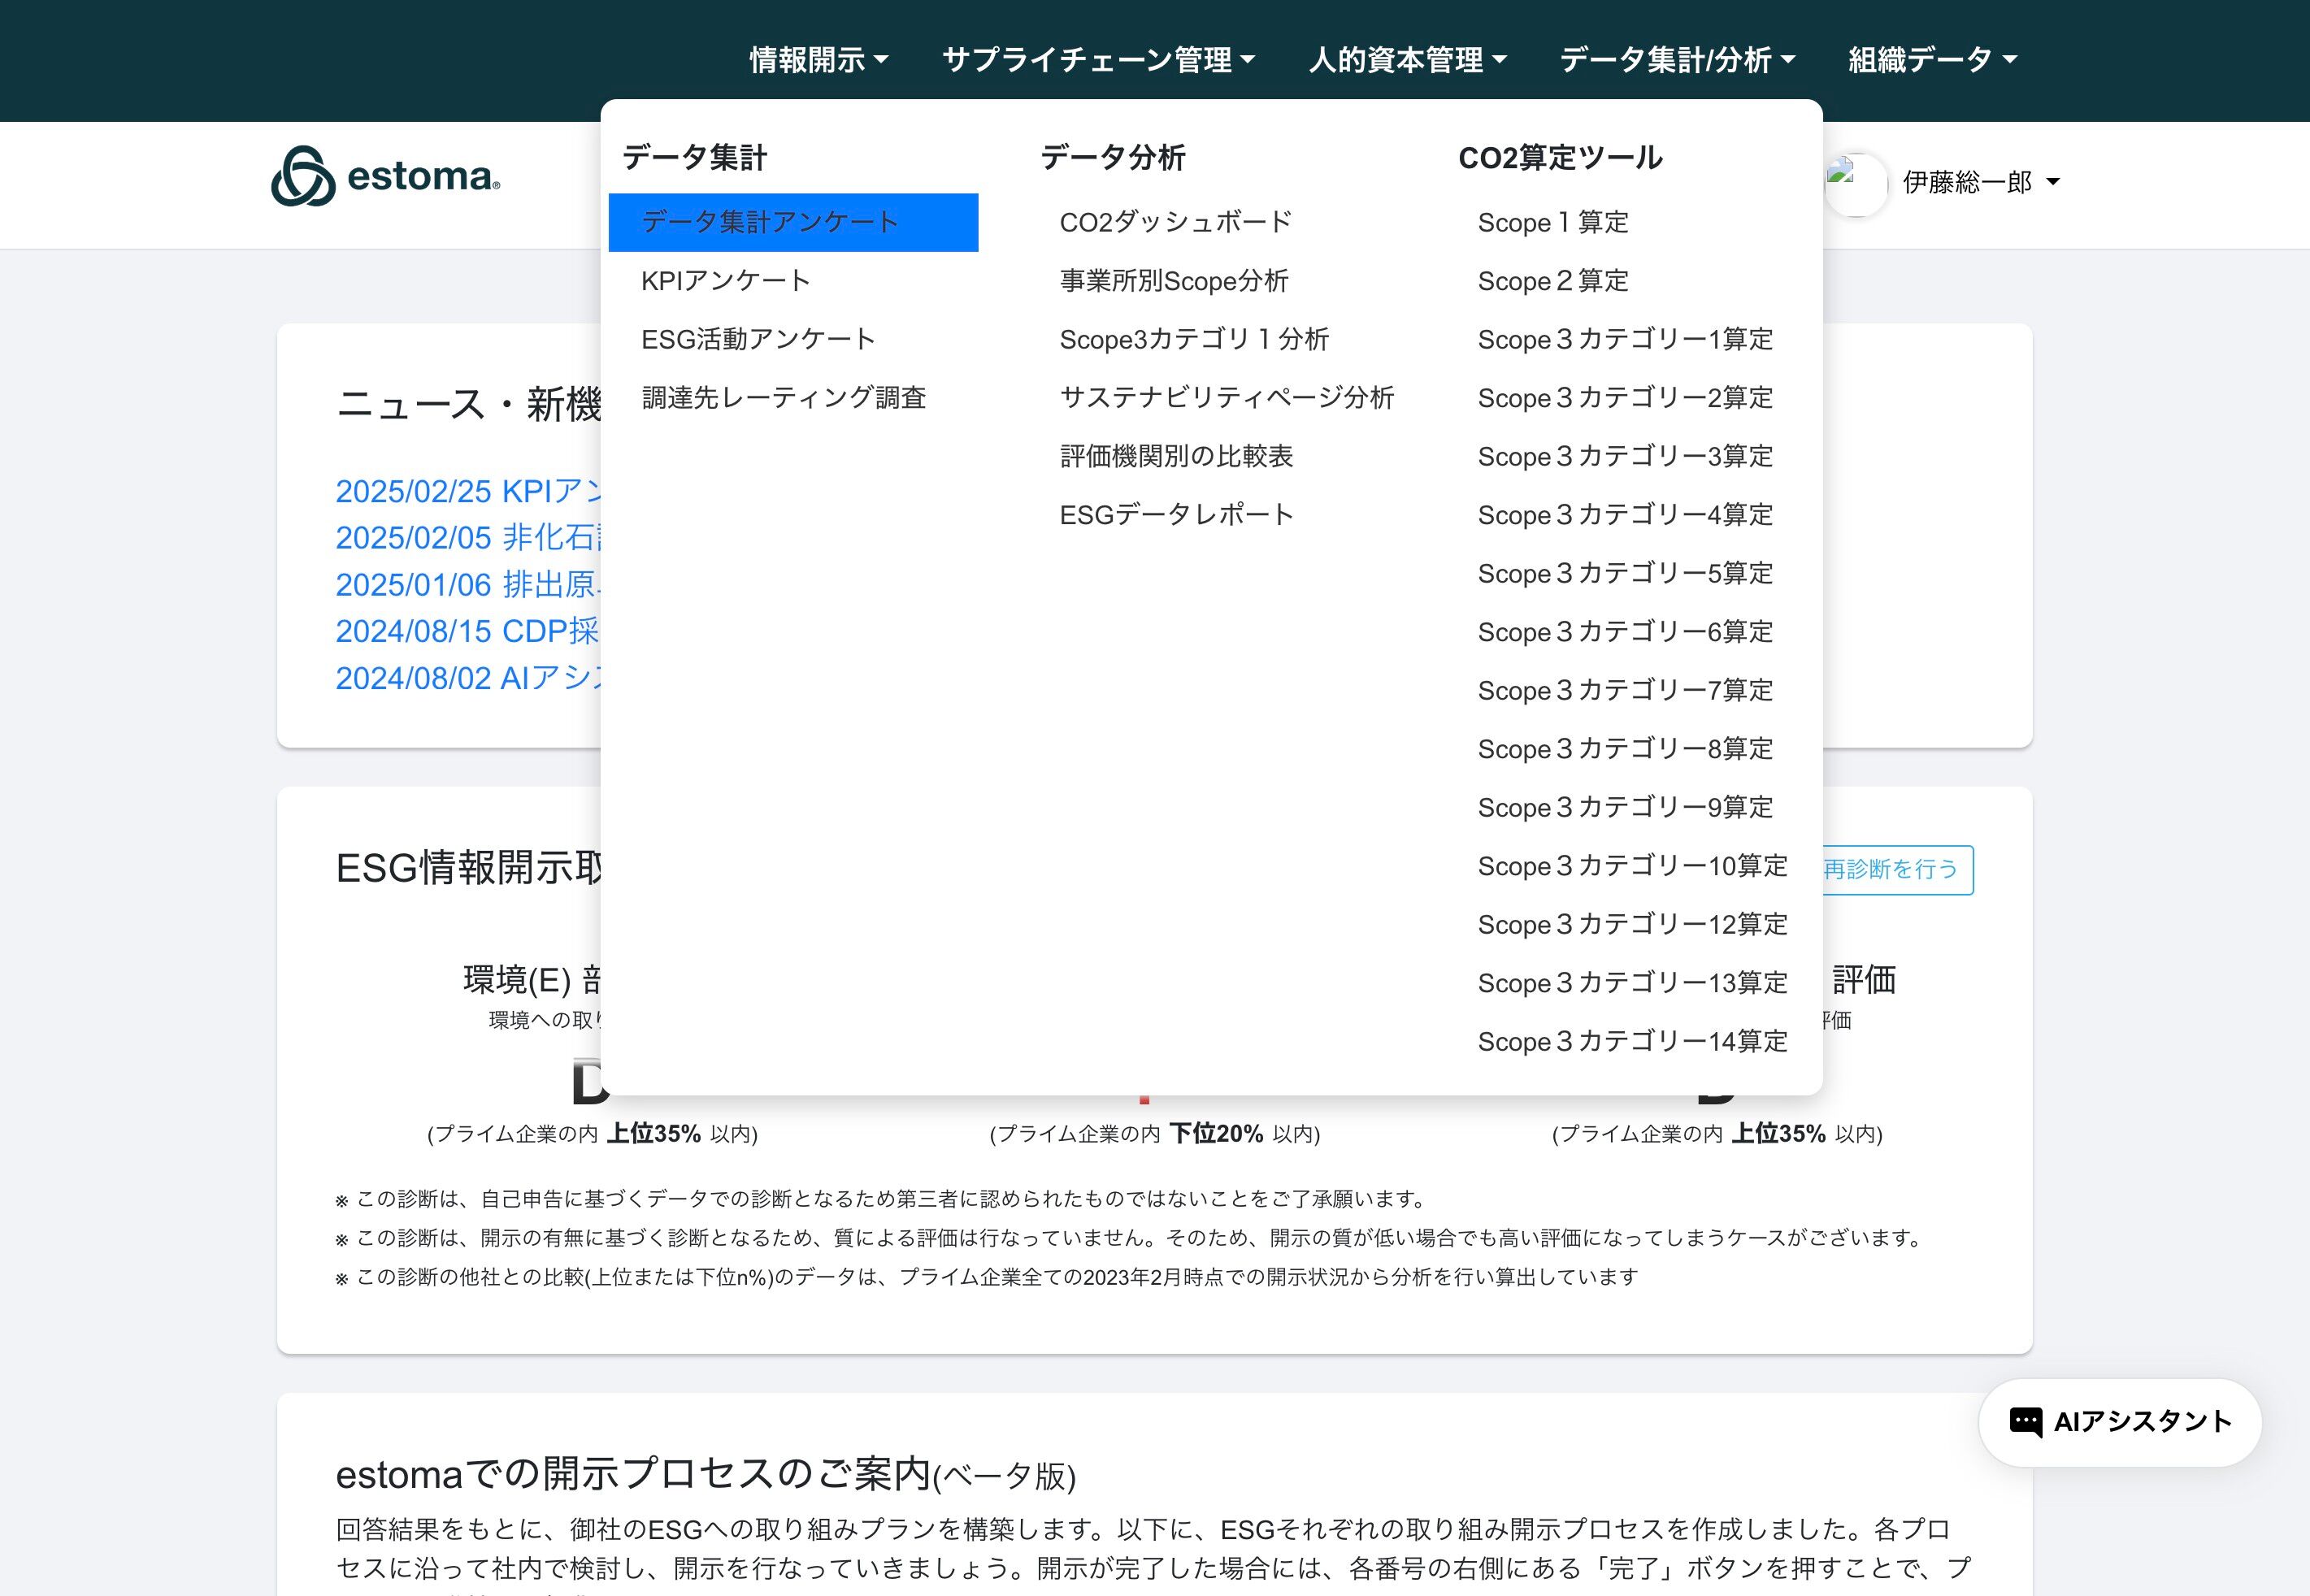Select Scope 3 カテゴリー14算定
Image resolution: width=2310 pixels, height=1596 pixels.
[x=1632, y=1041]
